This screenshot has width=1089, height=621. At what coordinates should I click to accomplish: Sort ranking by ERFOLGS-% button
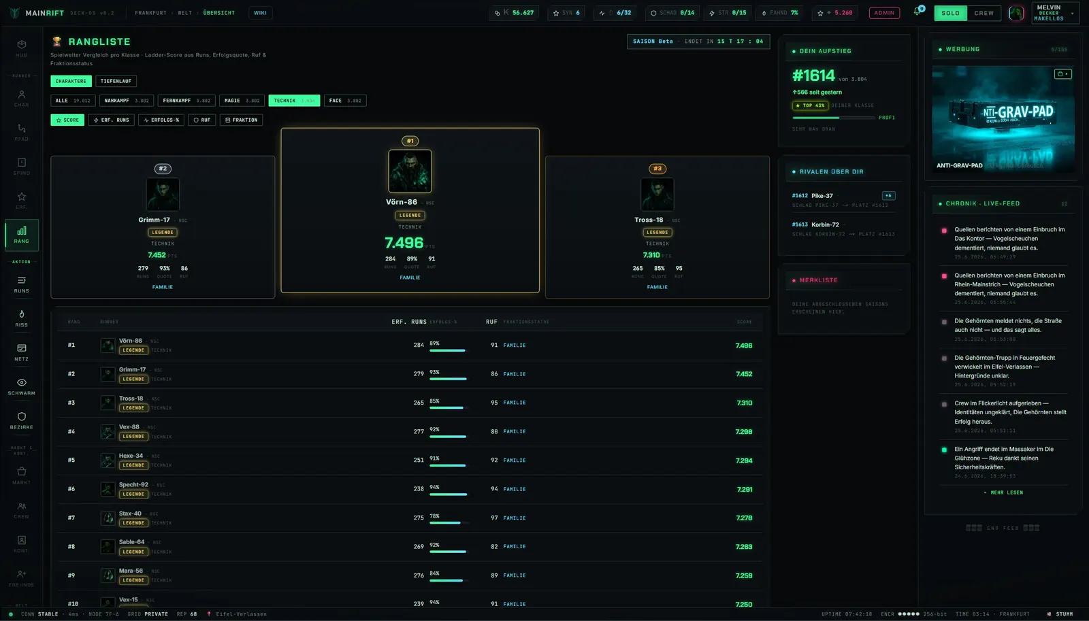(x=161, y=120)
